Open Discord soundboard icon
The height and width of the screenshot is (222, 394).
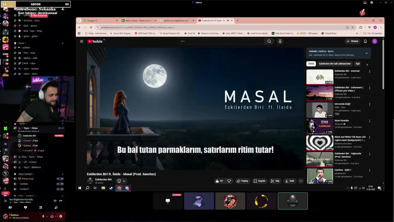56,208
